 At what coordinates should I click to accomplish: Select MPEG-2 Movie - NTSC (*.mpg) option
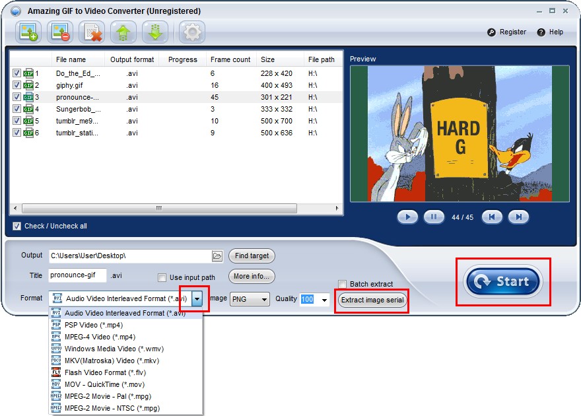point(125,408)
